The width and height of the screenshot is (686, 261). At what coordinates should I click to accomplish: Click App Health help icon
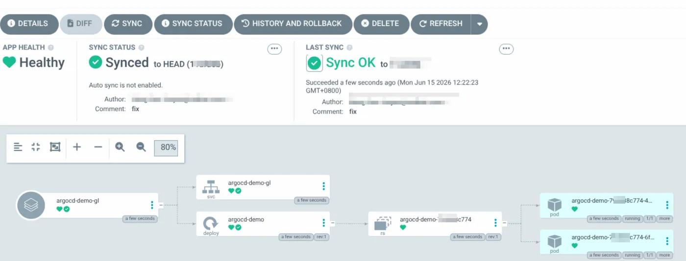(51, 47)
